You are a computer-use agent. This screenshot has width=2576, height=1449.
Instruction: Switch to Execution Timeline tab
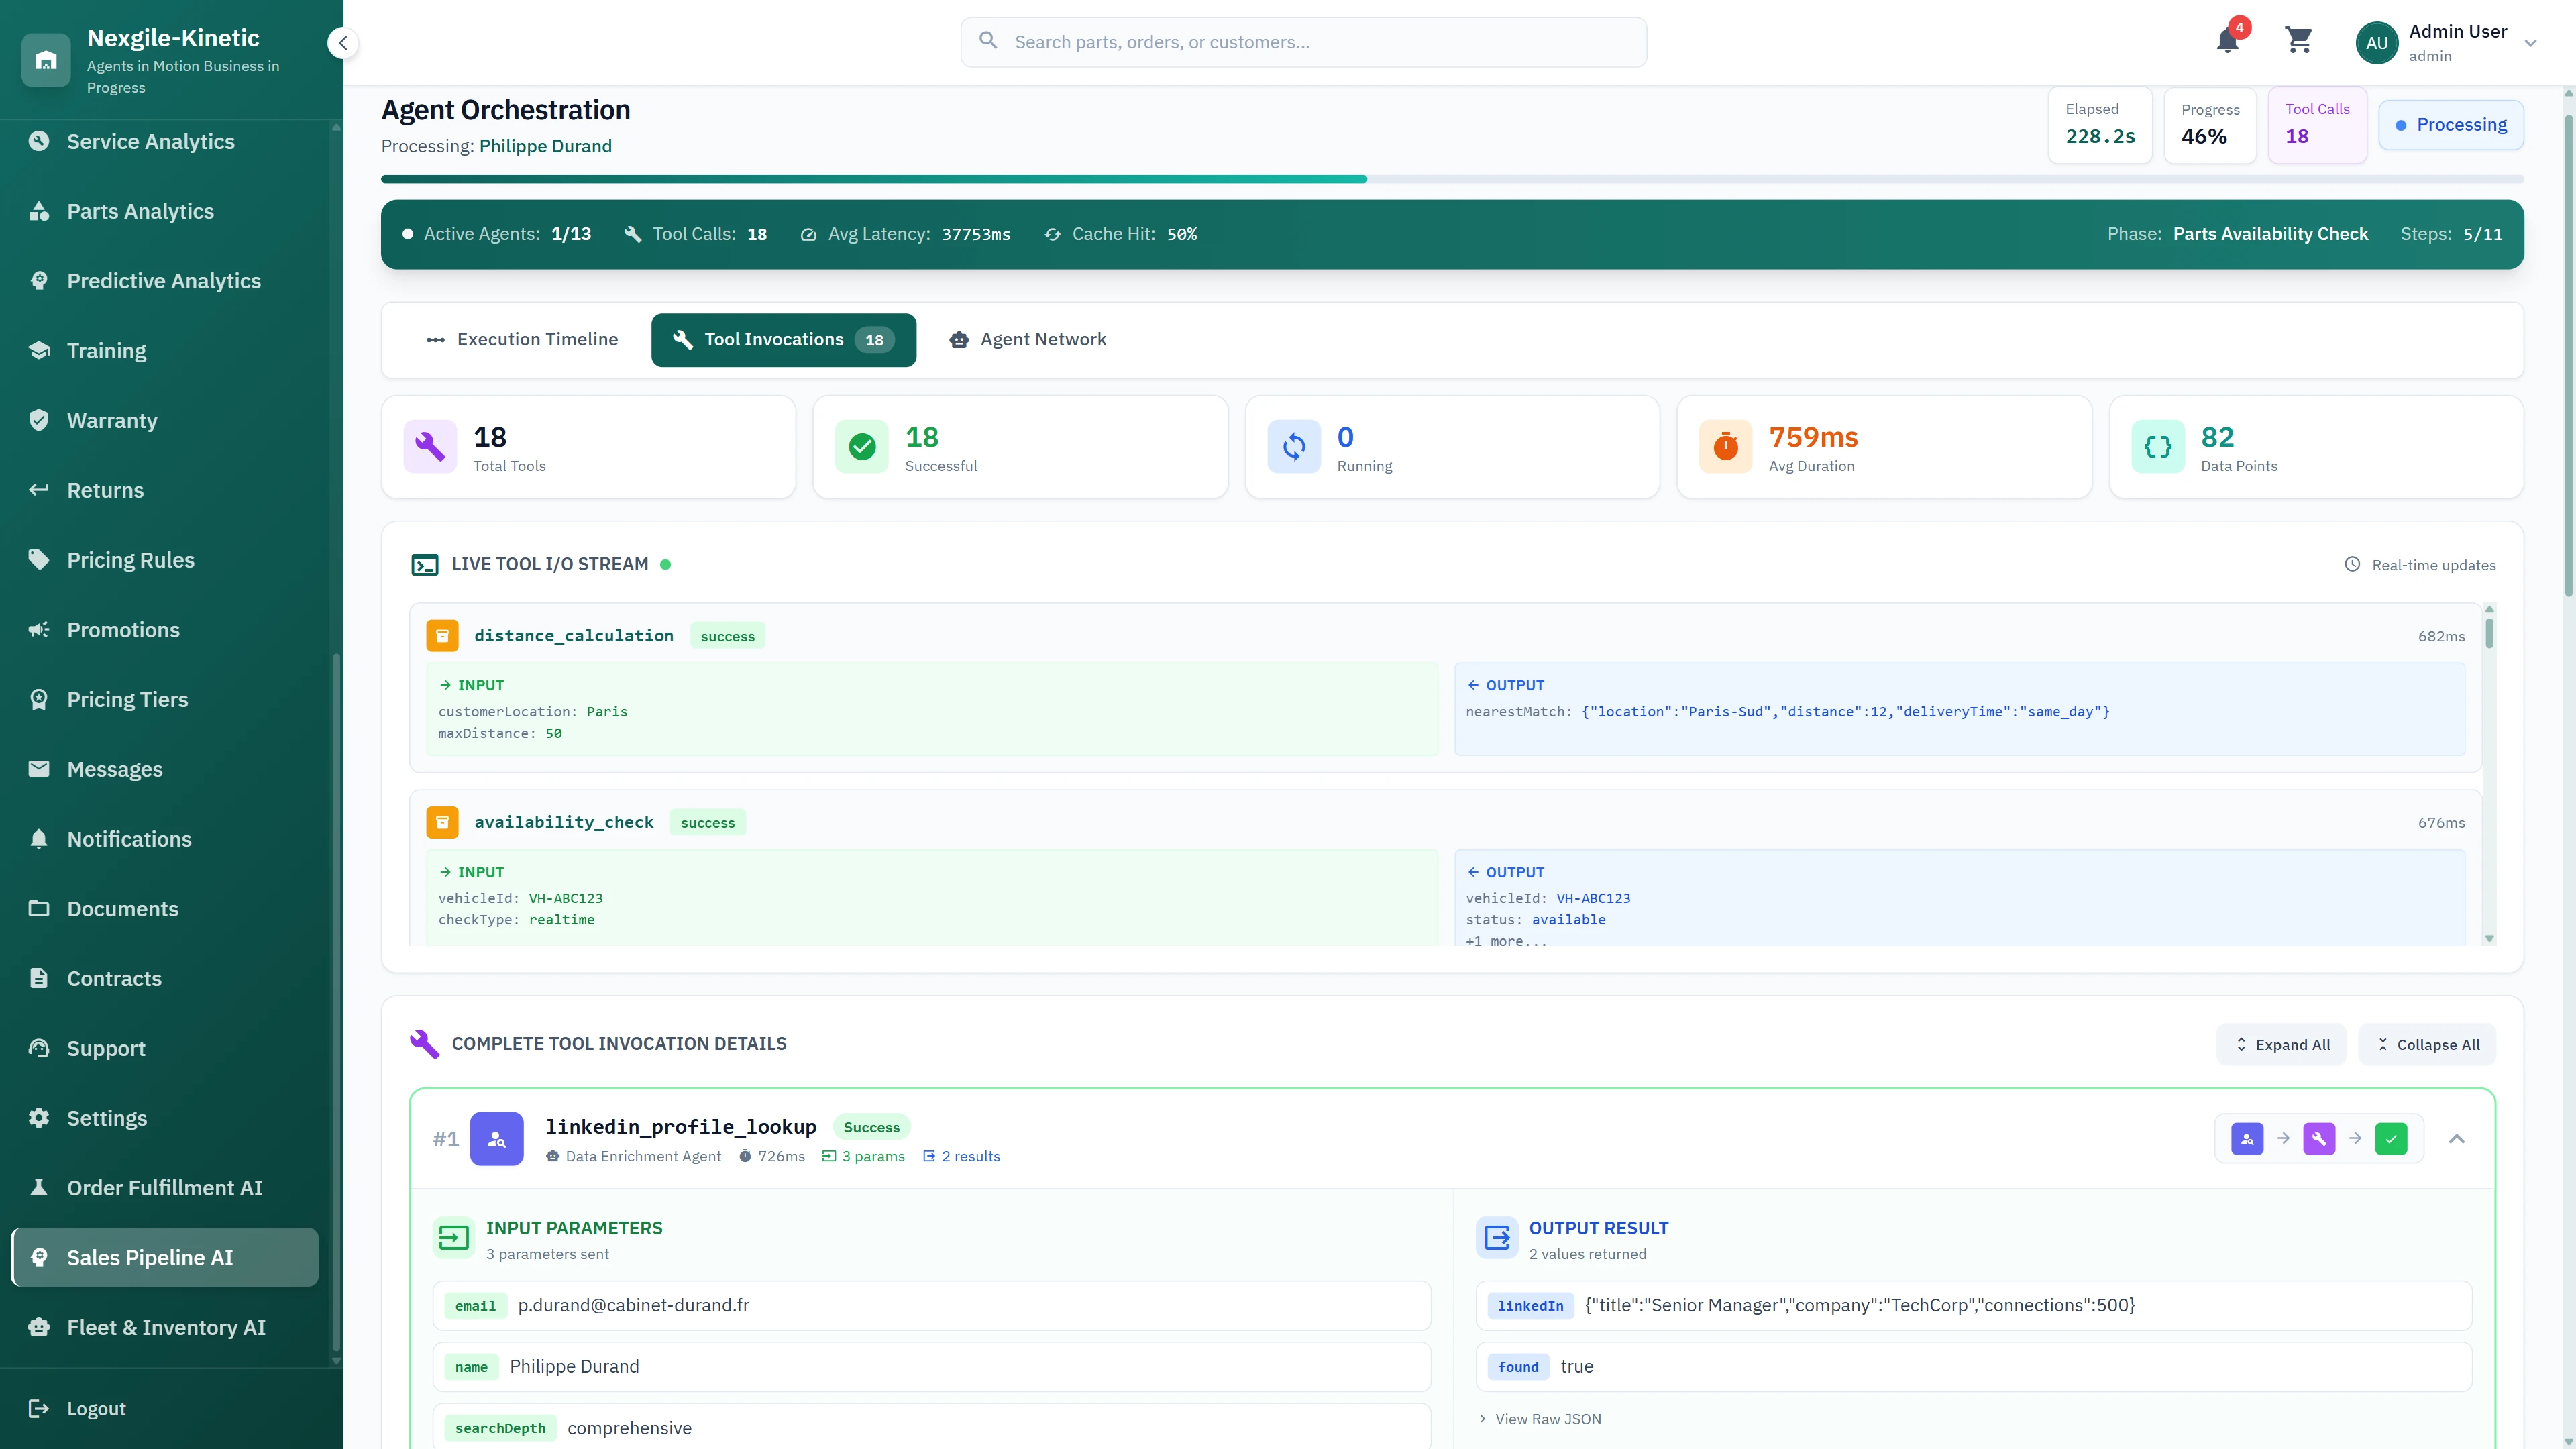522,340
